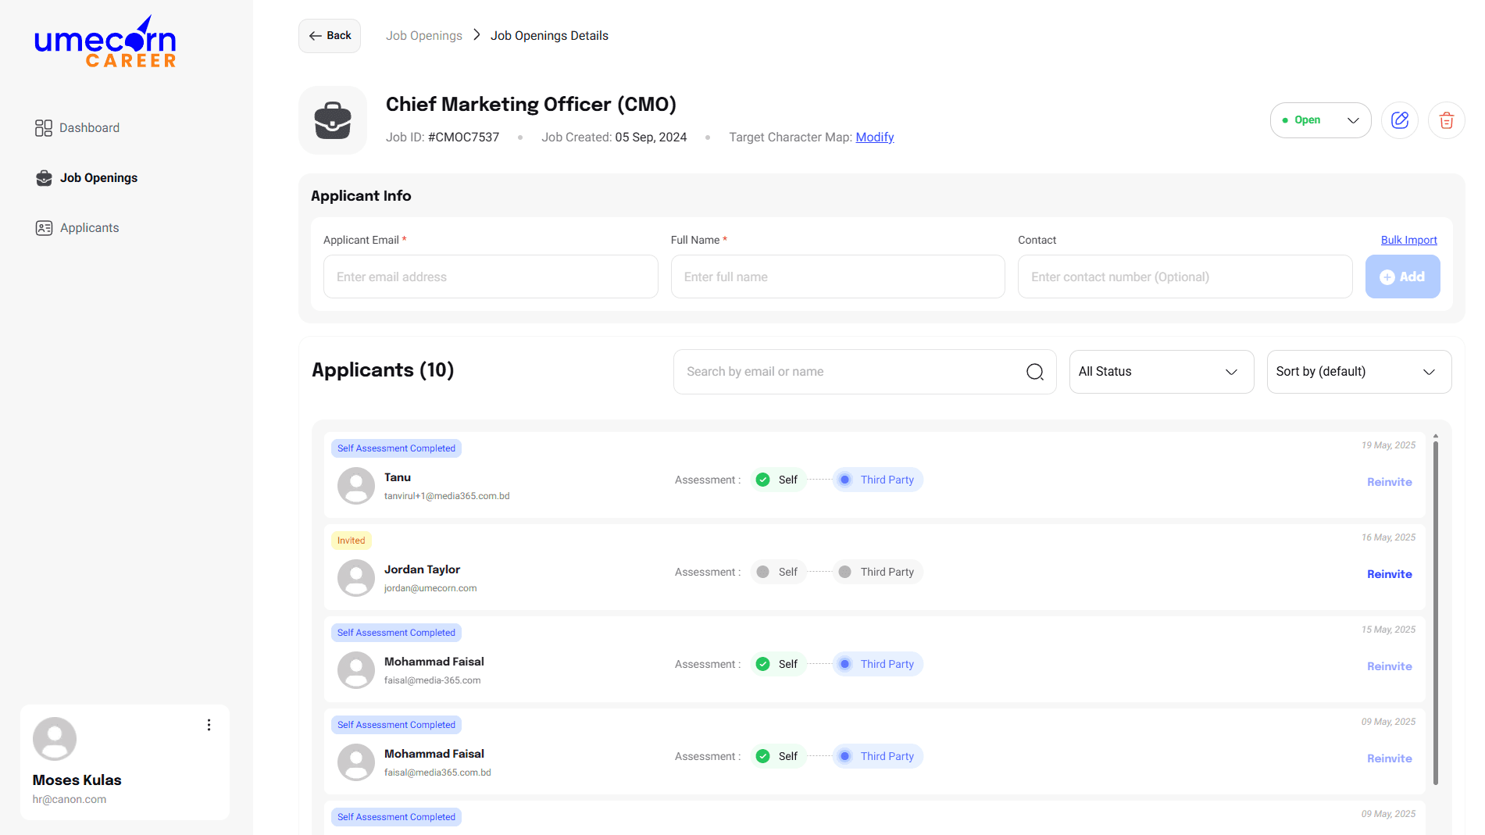Click the search magnifier icon
The height and width of the screenshot is (835, 1485).
click(x=1034, y=372)
